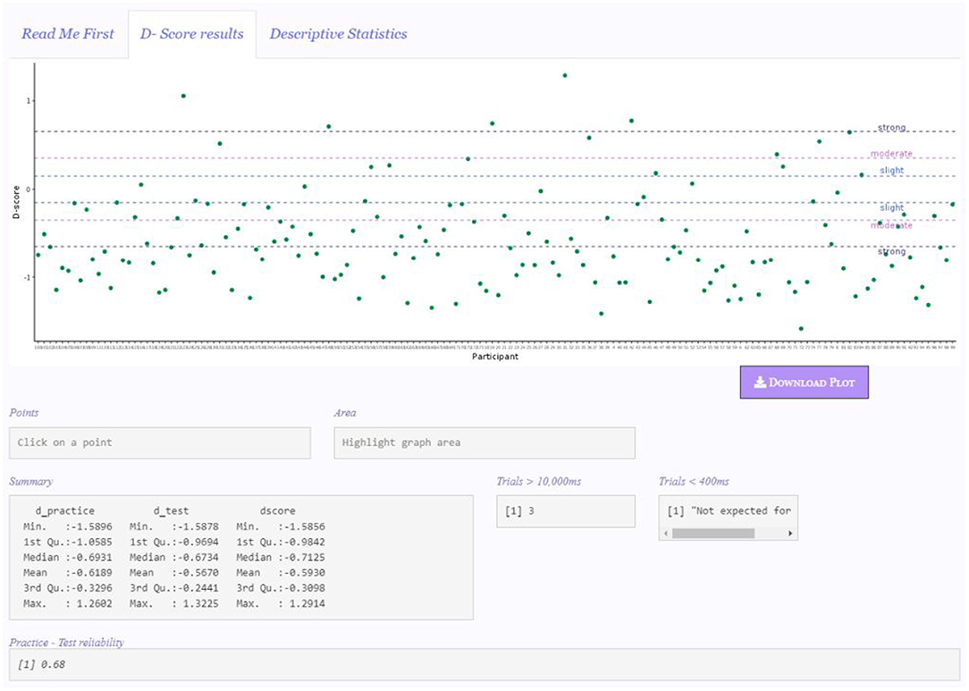The width and height of the screenshot is (969, 691).
Task: Open the Read Me First tab
Action: pos(68,34)
